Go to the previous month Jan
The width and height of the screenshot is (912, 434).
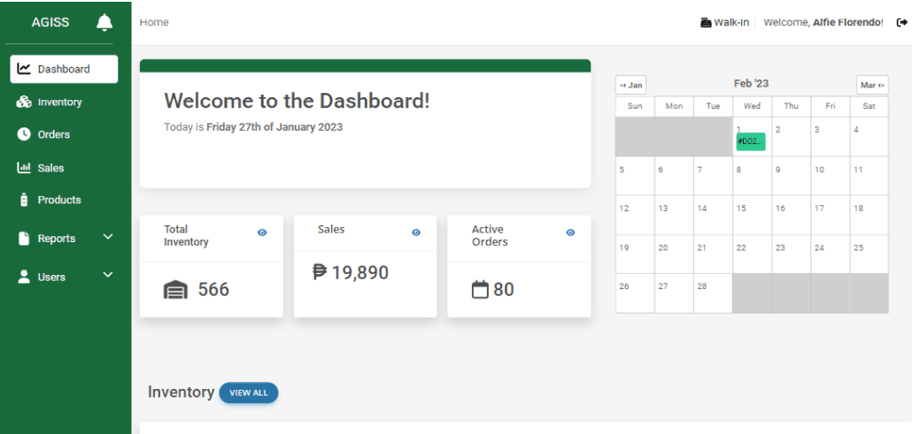pos(631,85)
